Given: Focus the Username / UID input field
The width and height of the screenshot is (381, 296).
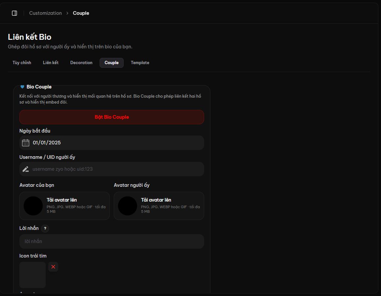Looking at the screenshot, I should tap(112, 169).
